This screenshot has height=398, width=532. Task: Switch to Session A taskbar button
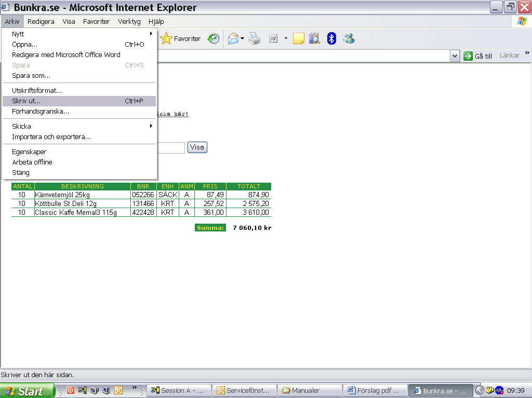coord(179,391)
